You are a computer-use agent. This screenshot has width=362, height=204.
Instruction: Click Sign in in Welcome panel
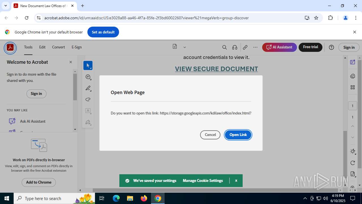(x=36, y=94)
